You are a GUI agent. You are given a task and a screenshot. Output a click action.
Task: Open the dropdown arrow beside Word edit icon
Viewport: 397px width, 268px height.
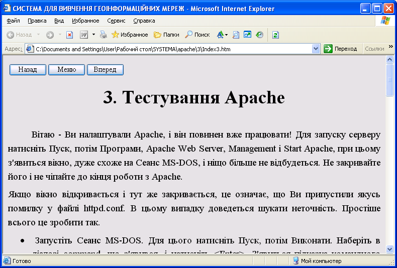click(x=93, y=35)
